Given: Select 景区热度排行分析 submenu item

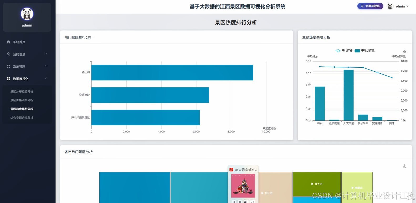Looking at the screenshot, I should (x=22, y=109).
